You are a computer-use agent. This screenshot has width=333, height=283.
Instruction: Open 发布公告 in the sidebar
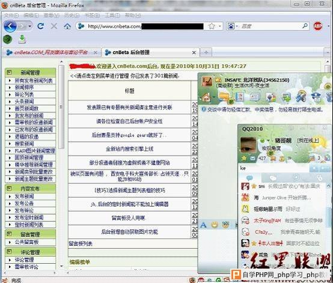point(24,203)
